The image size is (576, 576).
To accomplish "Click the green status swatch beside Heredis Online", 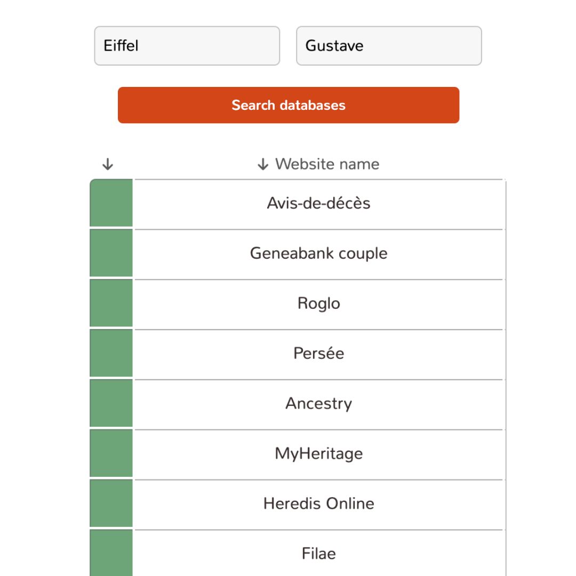I will click(111, 503).
